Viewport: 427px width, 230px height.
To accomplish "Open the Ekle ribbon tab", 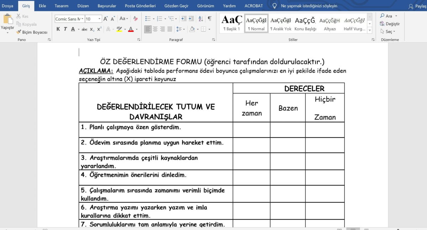I will 42,6.
